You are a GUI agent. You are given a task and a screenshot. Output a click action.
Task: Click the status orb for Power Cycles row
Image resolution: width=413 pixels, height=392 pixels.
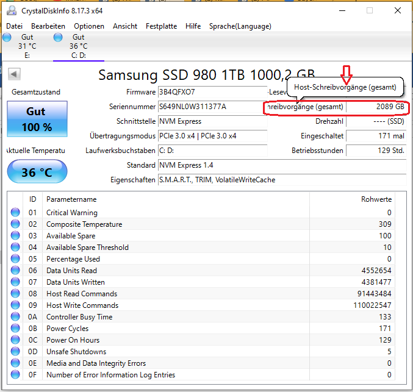coord(15,328)
